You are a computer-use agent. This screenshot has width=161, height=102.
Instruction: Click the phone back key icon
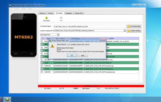(31, 54)
